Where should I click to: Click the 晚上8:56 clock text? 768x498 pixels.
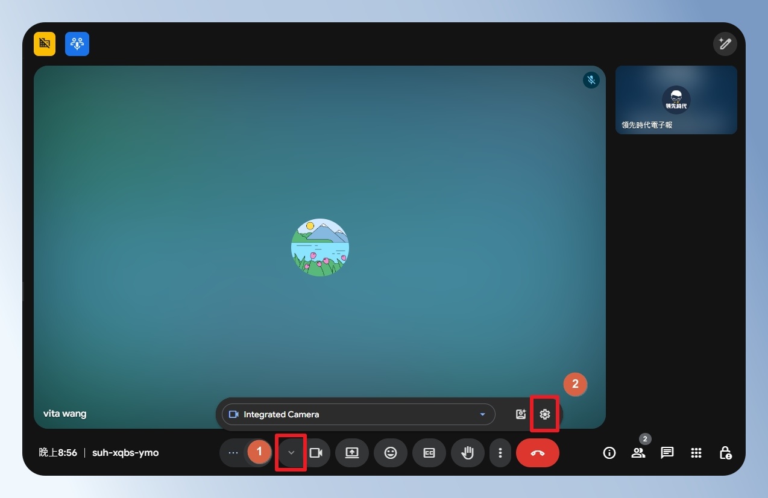(x=58, y=452)
